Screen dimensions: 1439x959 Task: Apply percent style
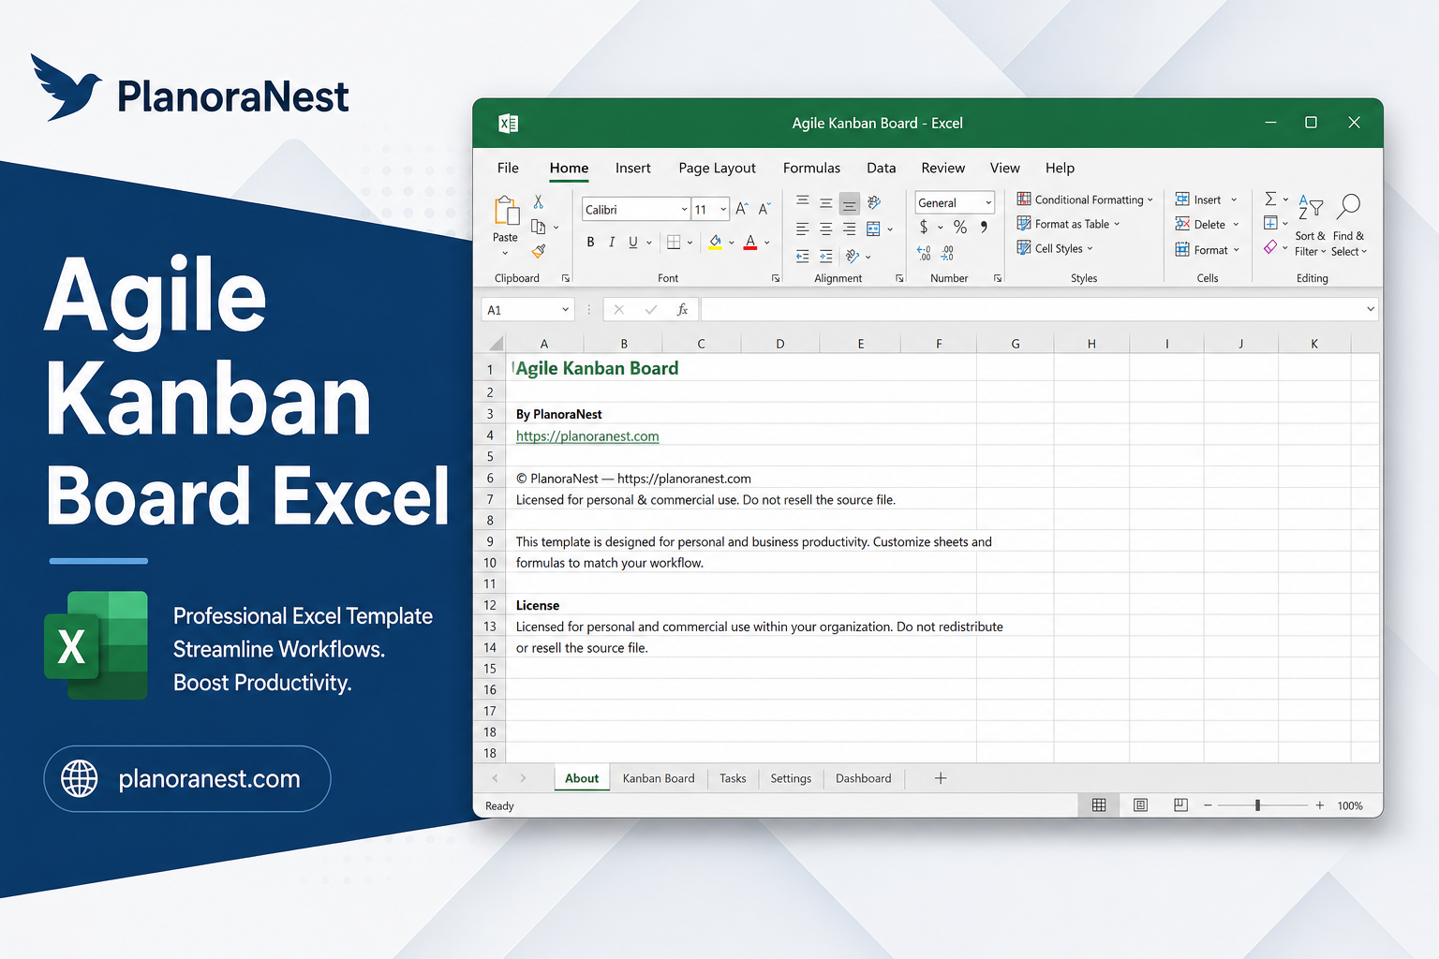[960, 228]
